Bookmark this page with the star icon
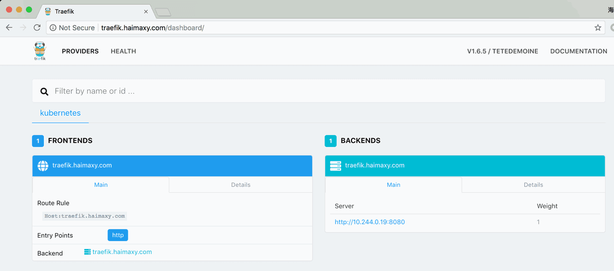Screen dimensions: 614x271 point(598,28)
